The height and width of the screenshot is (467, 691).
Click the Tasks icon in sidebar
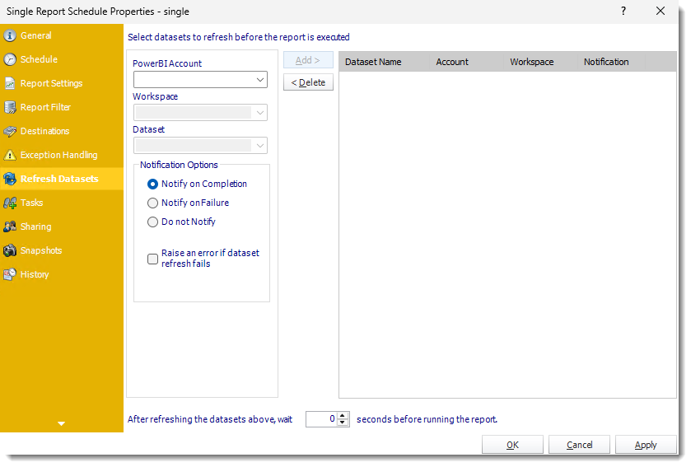[10, 203]
